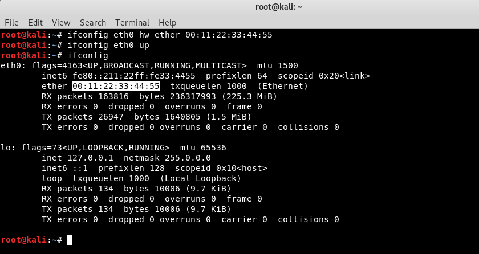
Task: Click the inet 127.0.0.1 address text
Action: tap(78, 158)
